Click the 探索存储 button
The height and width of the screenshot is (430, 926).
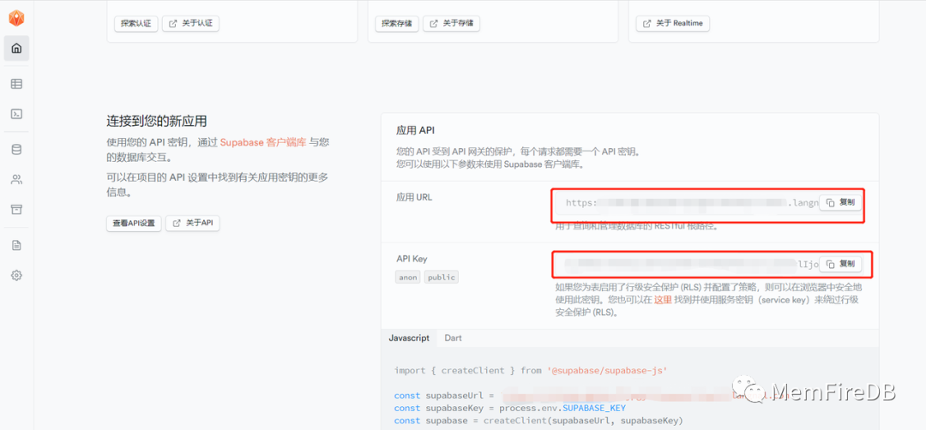pos(397,24)
